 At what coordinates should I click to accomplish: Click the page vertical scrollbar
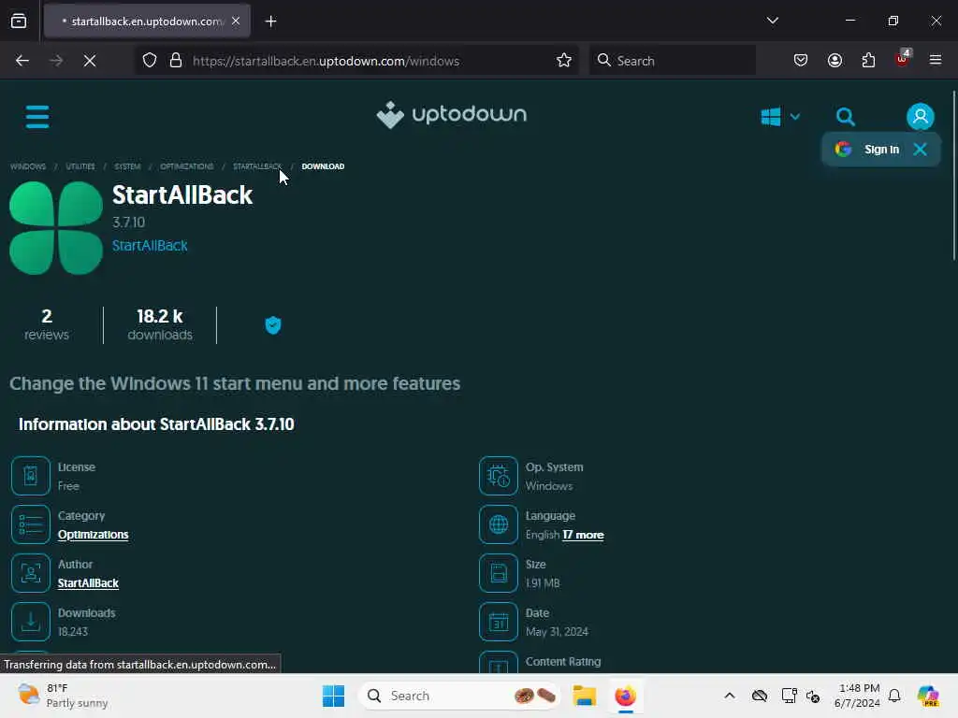click(x=953, y=176)
